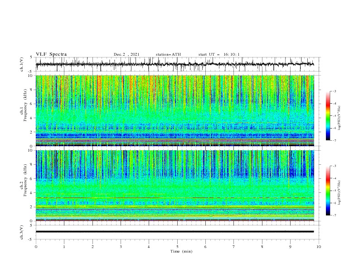Click the "0" tick on the Time axis

tap(36, 247)
